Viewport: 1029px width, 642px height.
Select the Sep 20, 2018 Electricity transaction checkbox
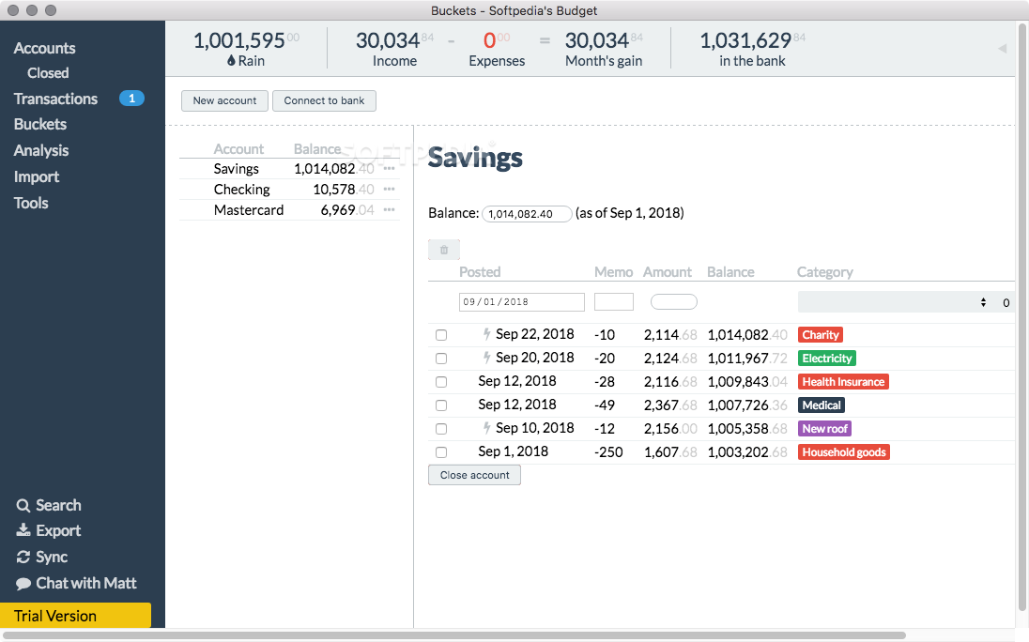click(x=441, y=359)
